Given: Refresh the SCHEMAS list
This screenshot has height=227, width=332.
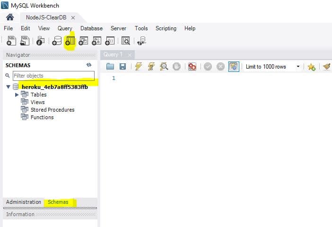Looking at the screenshot, I should 89,65.
